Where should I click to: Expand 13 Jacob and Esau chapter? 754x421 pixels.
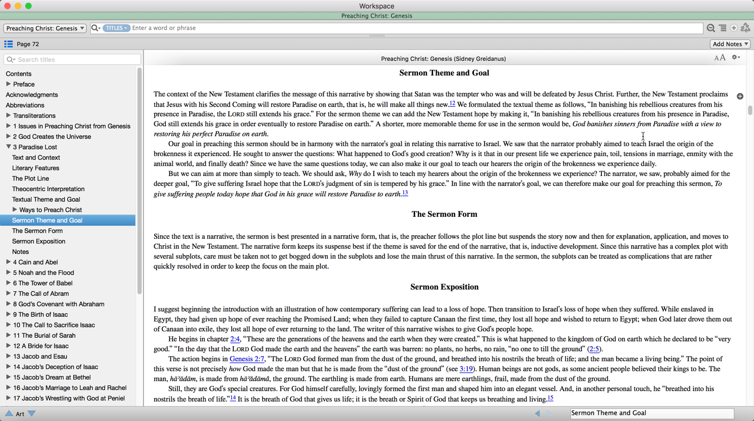(x=8, y=356)
